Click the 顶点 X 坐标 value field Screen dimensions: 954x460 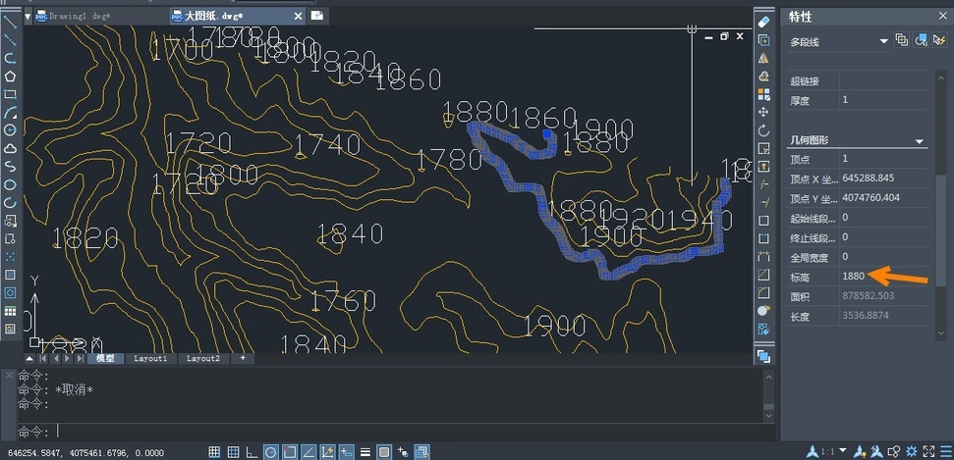[885, 179]
